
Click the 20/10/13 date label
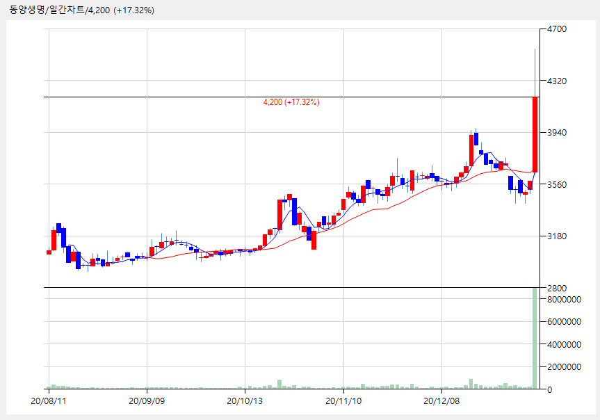click(x=245, y=401)
